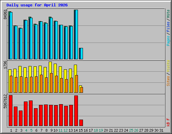Click the red KB bar for day 5

click(31, 113)
